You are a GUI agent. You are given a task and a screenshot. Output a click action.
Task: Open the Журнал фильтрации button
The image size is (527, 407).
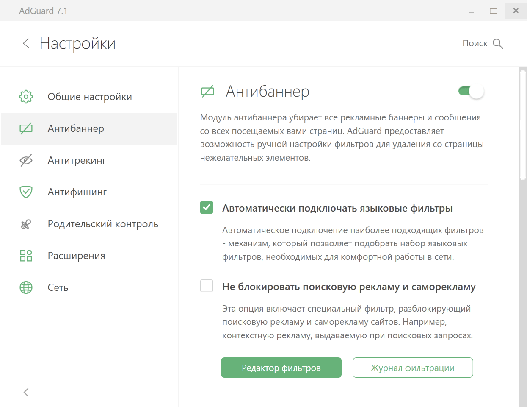tap(413, 368)
